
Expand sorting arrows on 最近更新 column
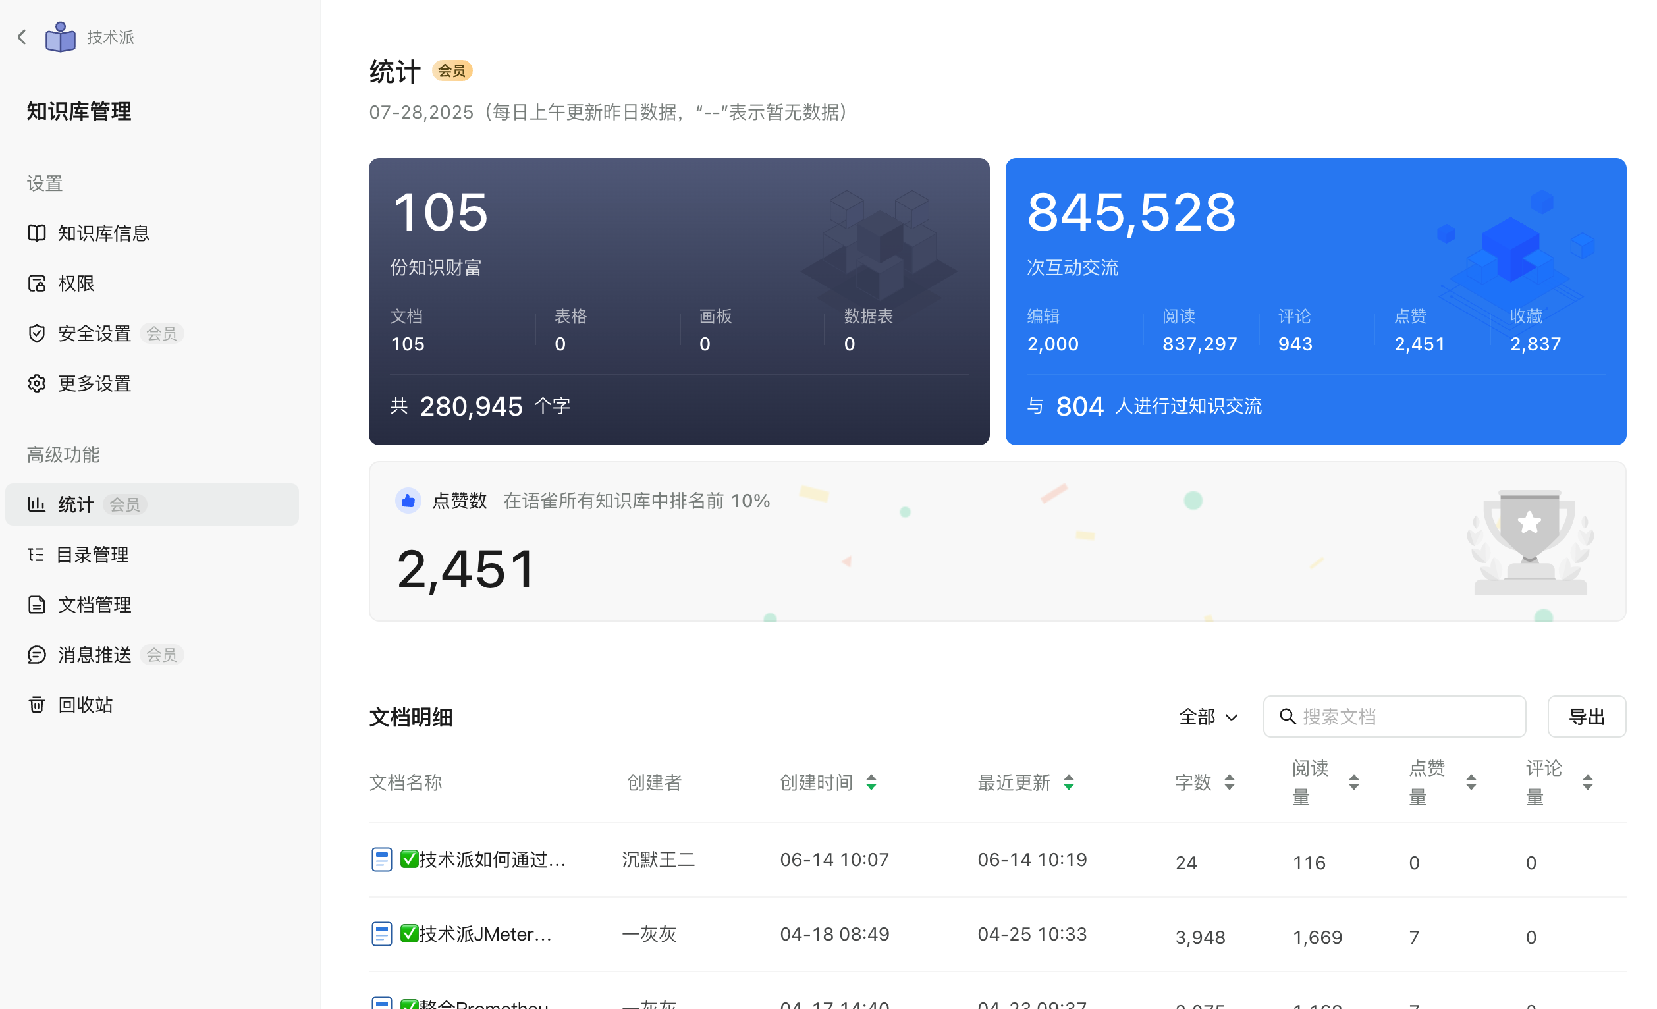(x=1070, y=782)
